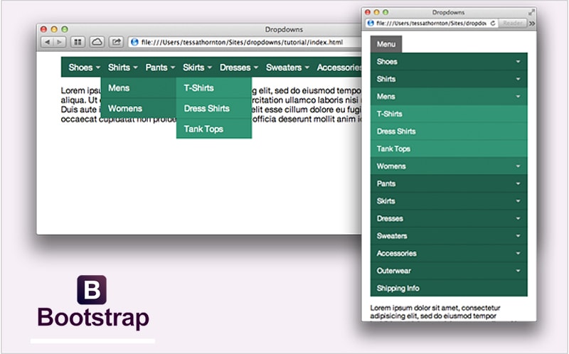
Task: Choose Tank Tops in the large window flyout menu
Action: pos(214,129)
